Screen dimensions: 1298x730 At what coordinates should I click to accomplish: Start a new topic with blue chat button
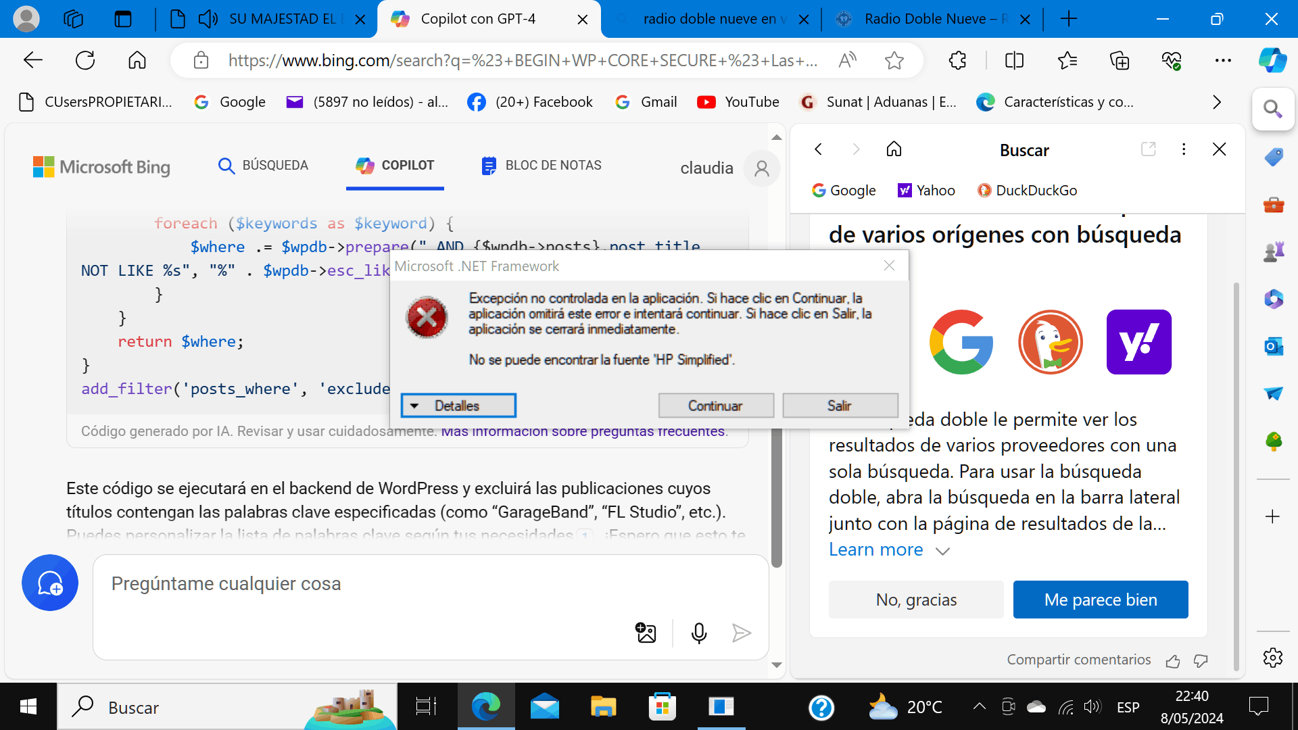click(x=50, y=583)
